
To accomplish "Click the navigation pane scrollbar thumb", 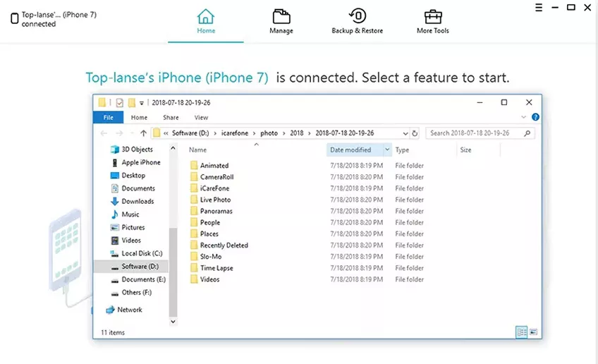I will point(173,272).
